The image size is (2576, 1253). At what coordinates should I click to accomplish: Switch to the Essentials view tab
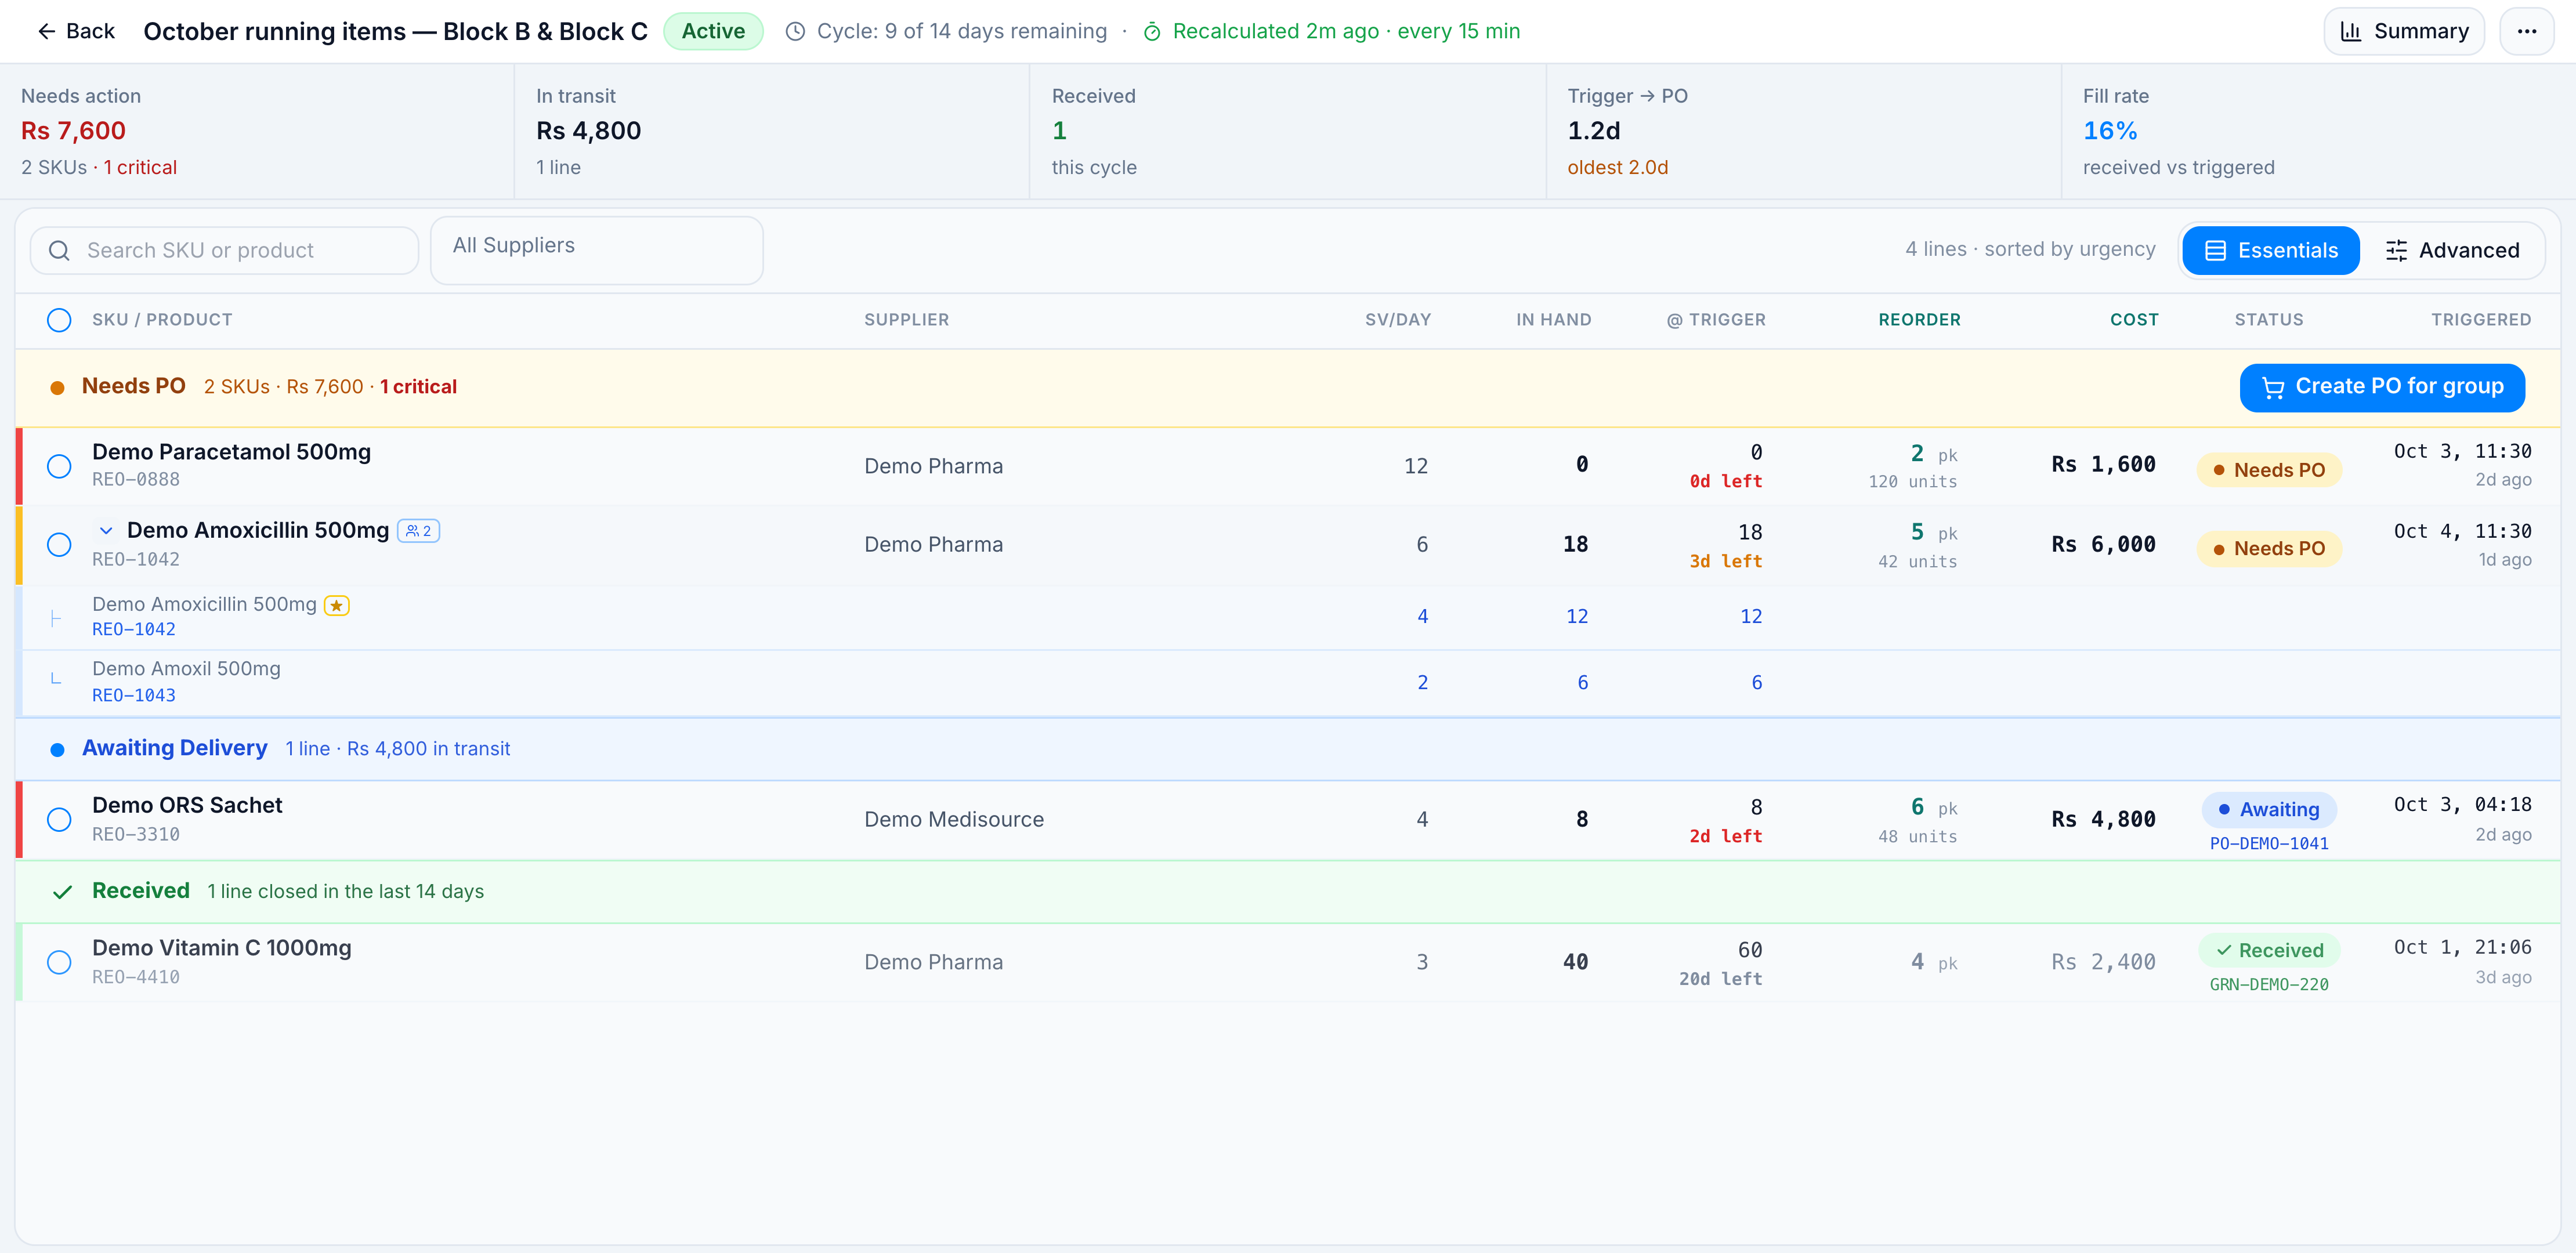tap(2271, 250)
